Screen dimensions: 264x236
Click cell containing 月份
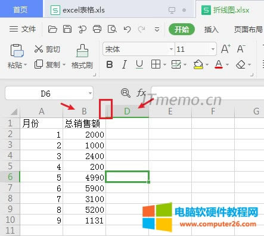[42, 123]
